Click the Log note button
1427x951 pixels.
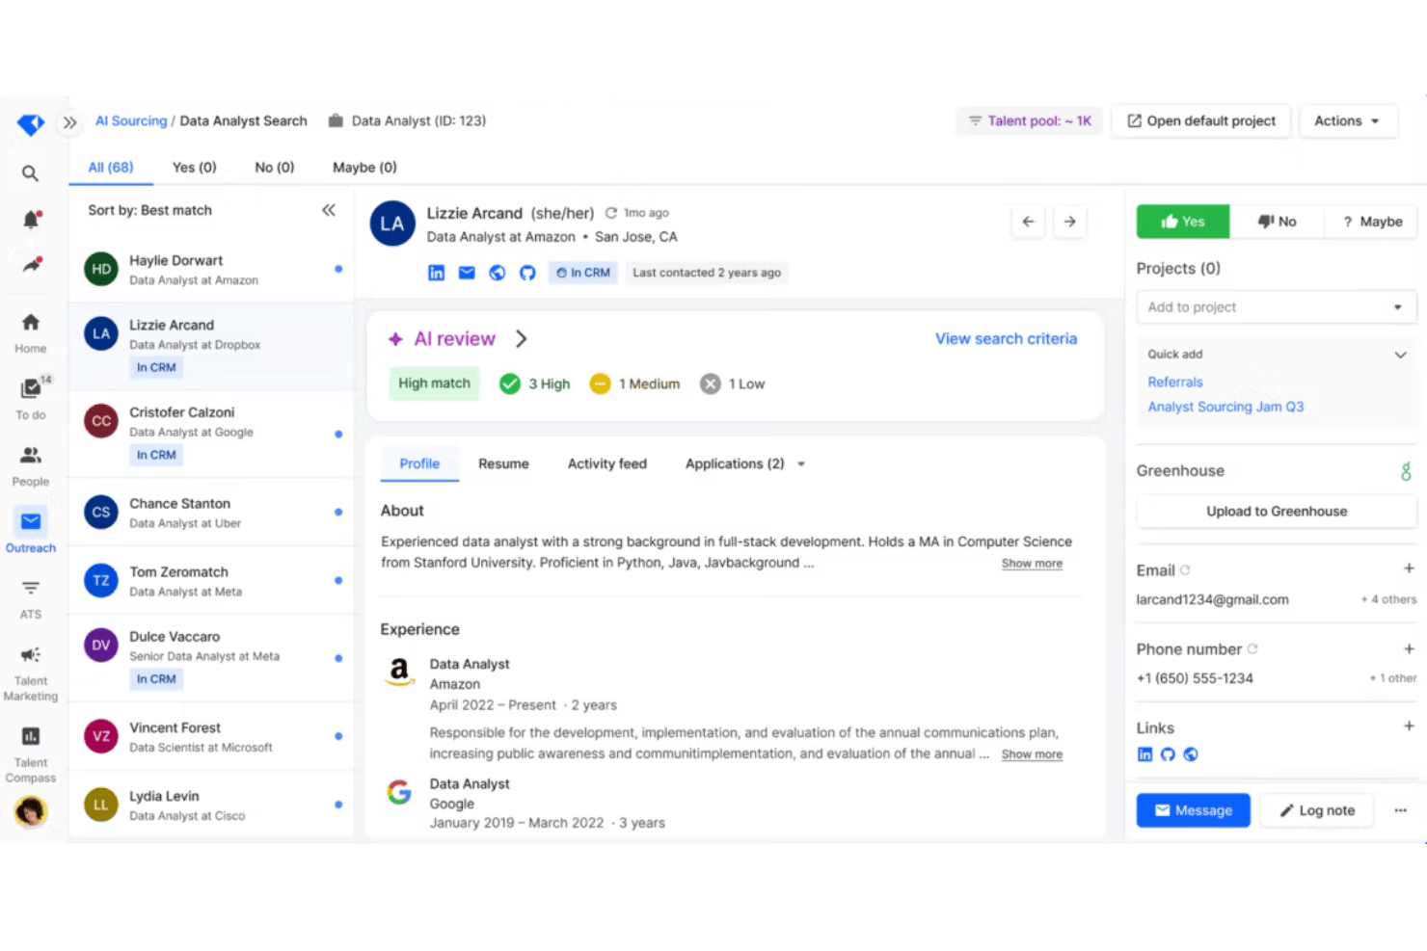[x=1317, y=810]
